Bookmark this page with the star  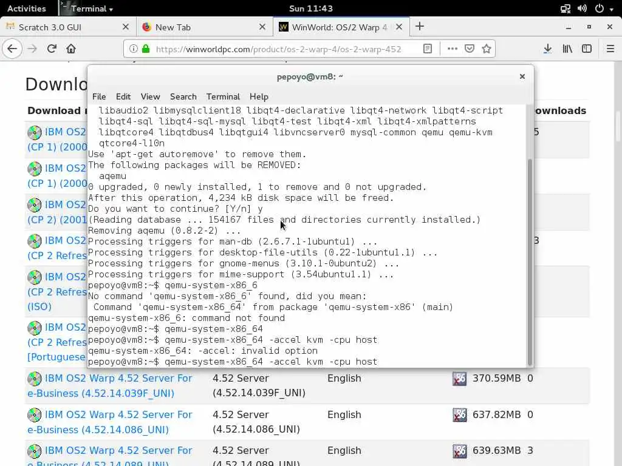click(487, 49)
